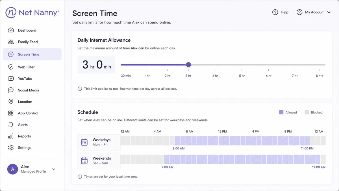Click the daily allowance slider handle

click(188, 65)
